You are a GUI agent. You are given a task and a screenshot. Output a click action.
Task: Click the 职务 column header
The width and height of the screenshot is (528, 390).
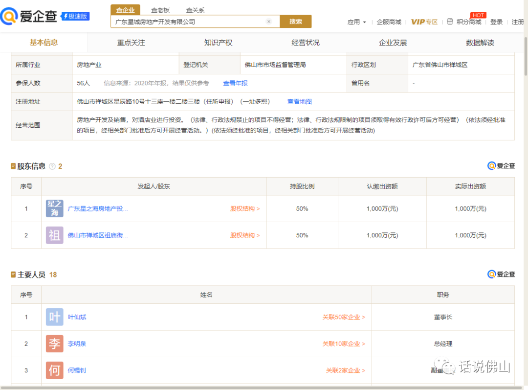coord(443,295)
